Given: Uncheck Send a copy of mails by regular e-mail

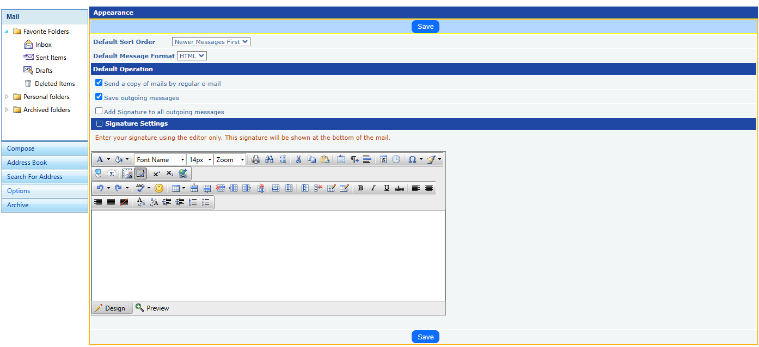Looking at the screenshot, I should 99,83.
